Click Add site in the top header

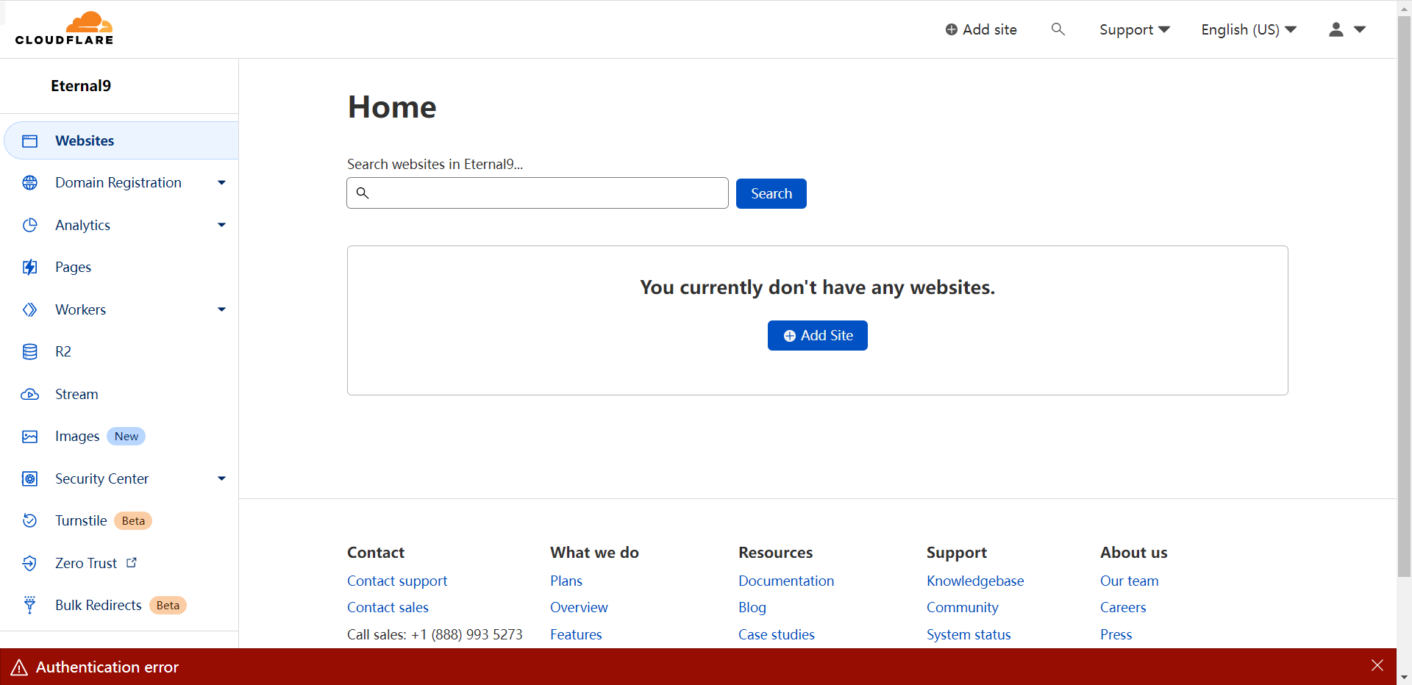(x=981, y=29)
